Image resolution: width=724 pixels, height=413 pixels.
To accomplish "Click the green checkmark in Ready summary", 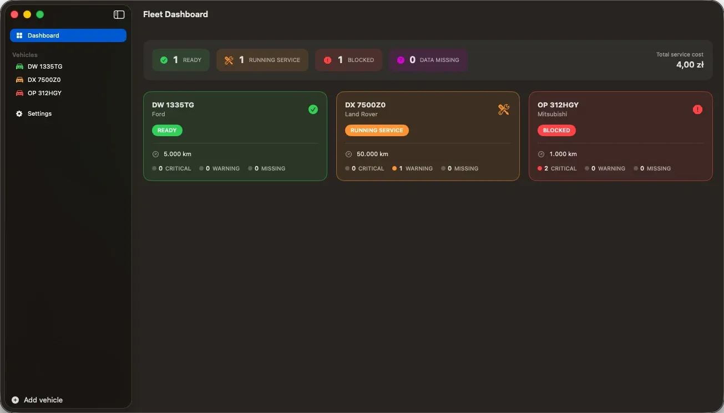I will tap(164, 60).
